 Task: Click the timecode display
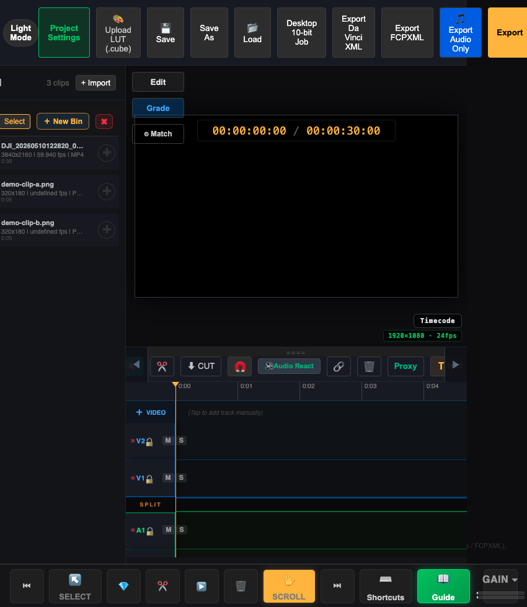click(x=296, y=131)
